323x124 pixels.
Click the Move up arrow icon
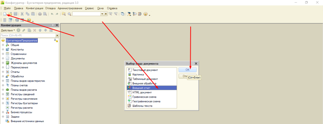click(40, 30)
